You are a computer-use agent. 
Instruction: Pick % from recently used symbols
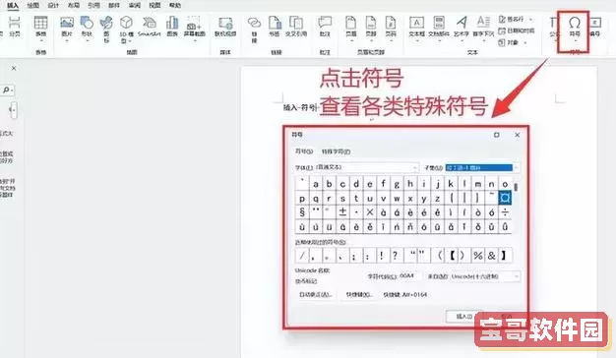coord(478,256)
